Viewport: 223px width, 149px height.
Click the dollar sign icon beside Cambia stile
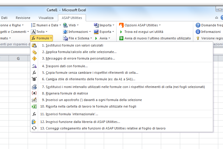[34, 79]
